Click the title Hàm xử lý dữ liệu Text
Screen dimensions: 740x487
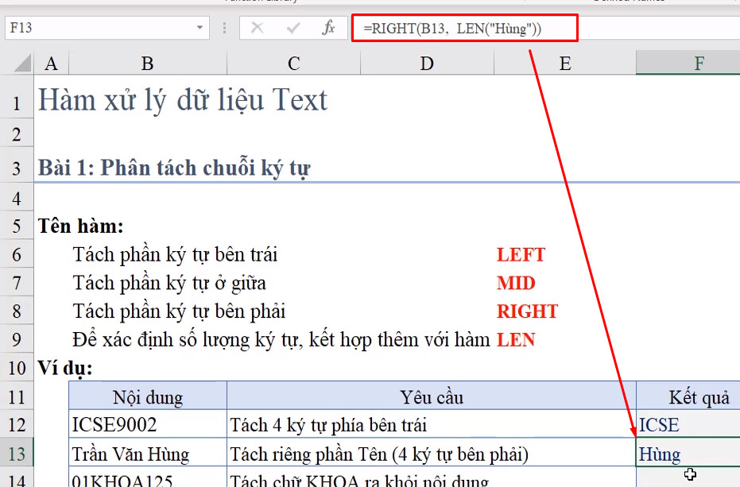(182, 100)
